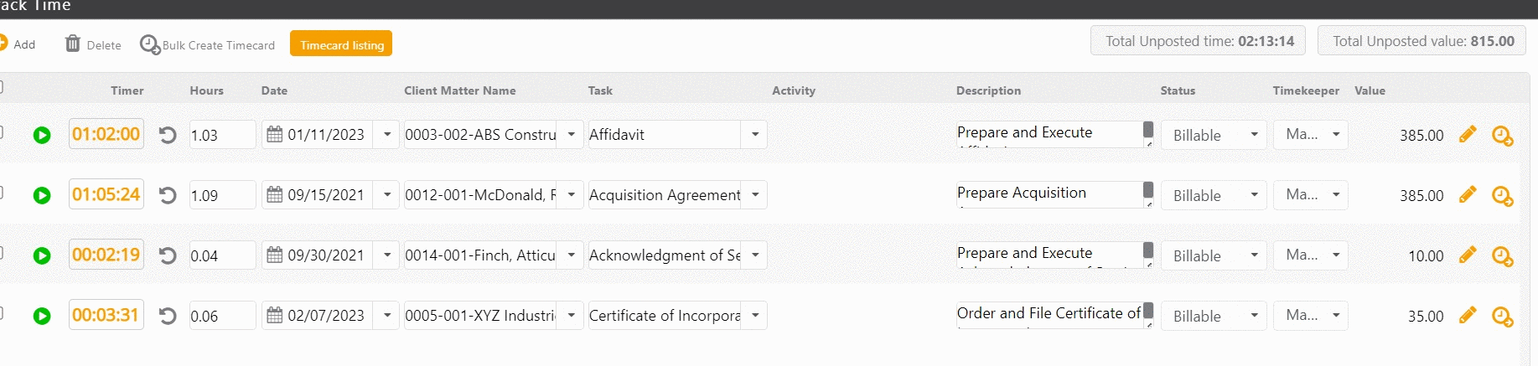The height and width of the screenshot is (366, 1538).
Task: Start timer on the Acquisition Agreement entry
Action: 42,195
